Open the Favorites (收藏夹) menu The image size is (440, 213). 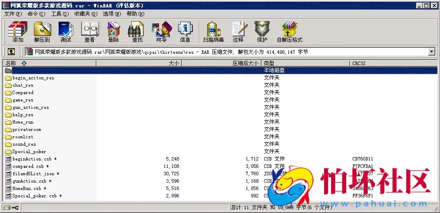(x=85, y=14)
